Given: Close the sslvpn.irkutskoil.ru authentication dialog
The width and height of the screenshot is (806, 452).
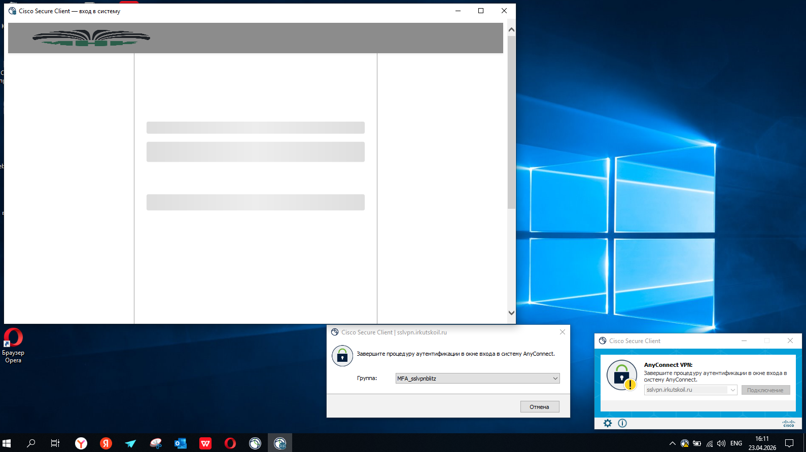Looking at the screenshot, I should [563, 332].
